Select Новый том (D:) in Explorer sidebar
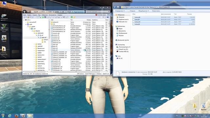 click(x=122, y=49)
